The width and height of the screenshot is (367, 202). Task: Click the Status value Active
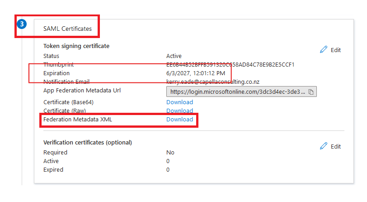(174, 56)
